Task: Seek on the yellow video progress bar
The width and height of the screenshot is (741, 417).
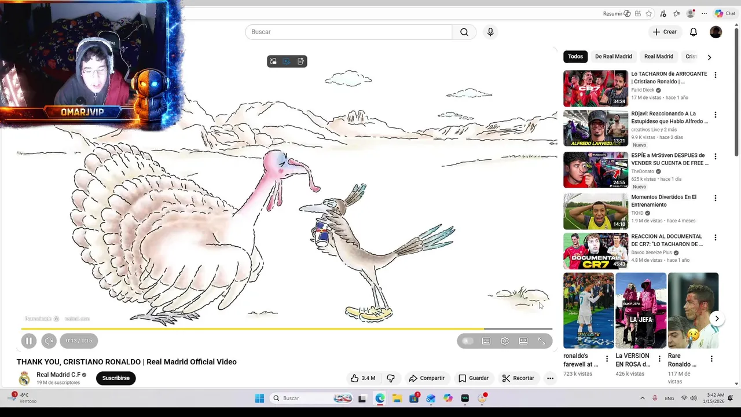Action: click(287, 328)
